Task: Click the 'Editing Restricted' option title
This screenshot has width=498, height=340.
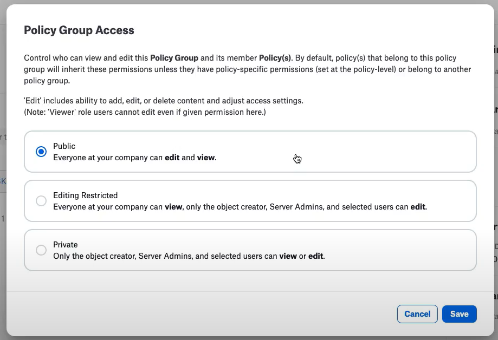Action: [x=86, y=195]
